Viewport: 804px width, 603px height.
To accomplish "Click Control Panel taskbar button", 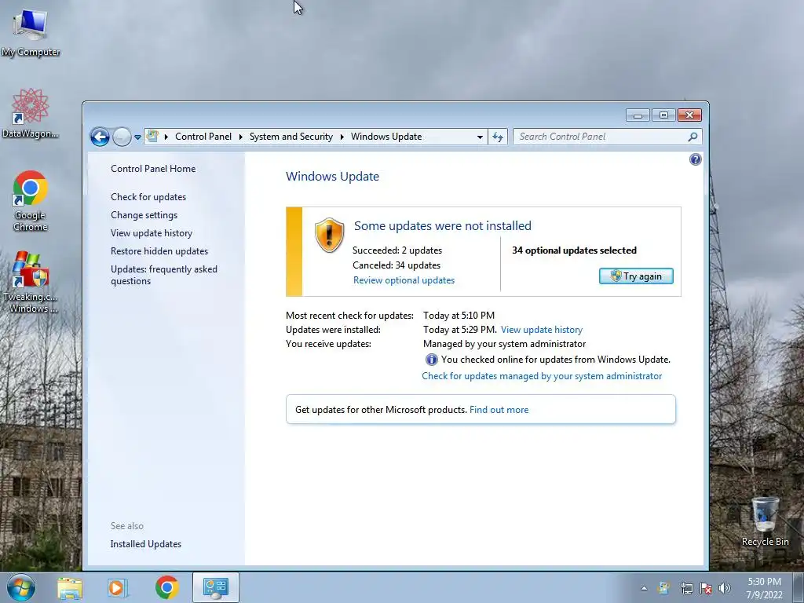I will click(216, 587).
